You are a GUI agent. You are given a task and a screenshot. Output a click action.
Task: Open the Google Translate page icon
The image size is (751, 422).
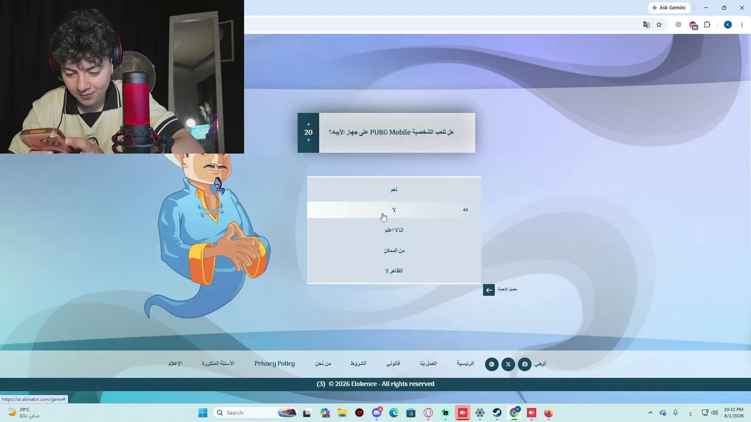coord(646,25)
